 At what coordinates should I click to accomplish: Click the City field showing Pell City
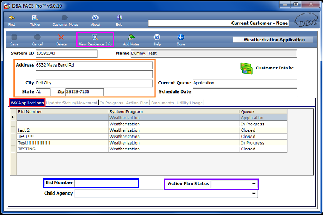[94, 83]
